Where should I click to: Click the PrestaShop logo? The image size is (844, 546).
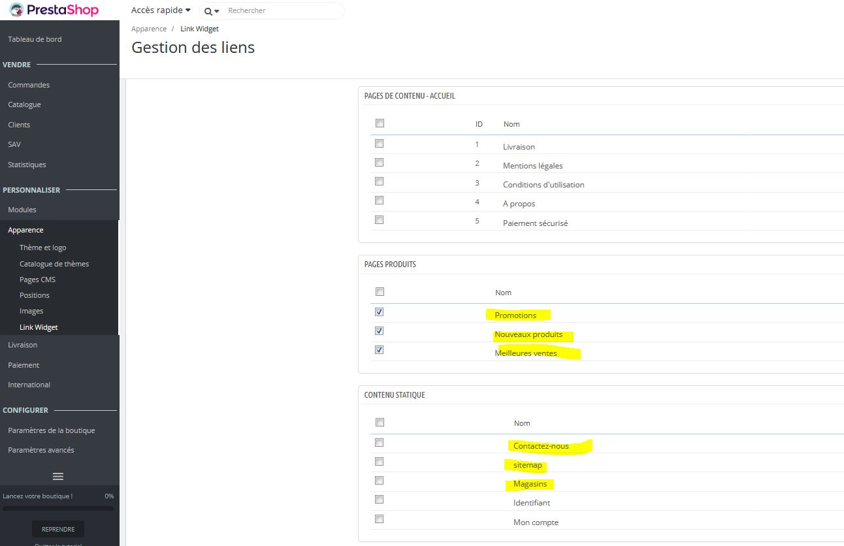[54, 10]
